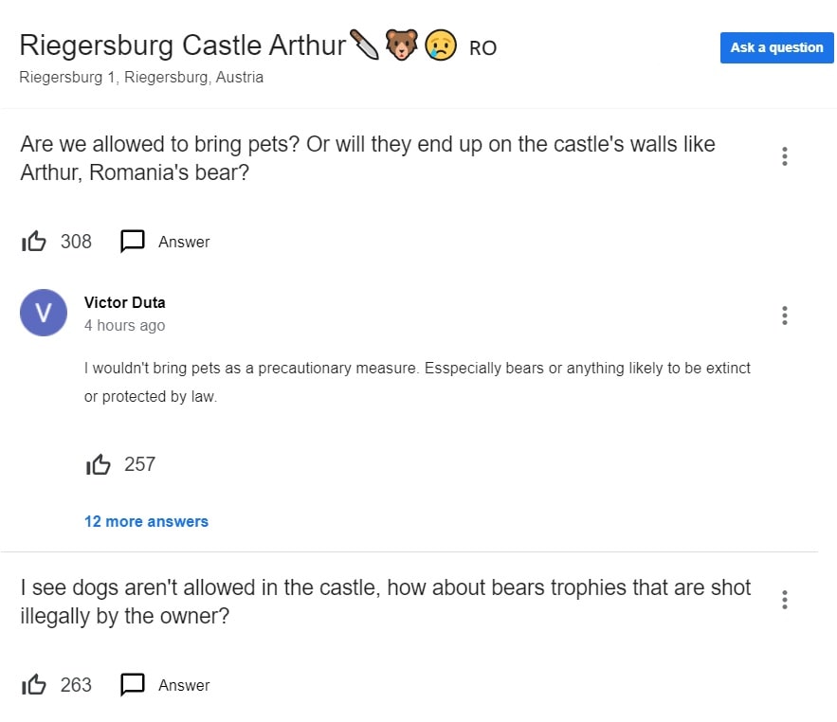Like Victor Duta's answer with the thumbs-up
Screen dimensions: 837x722
coord(99,464)
